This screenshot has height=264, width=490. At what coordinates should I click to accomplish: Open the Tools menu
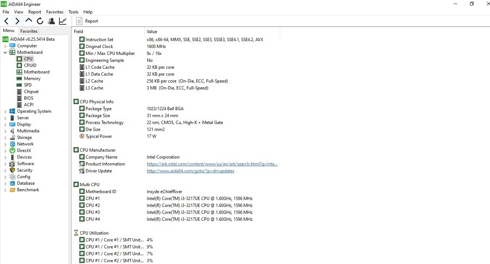coord(73,12)
